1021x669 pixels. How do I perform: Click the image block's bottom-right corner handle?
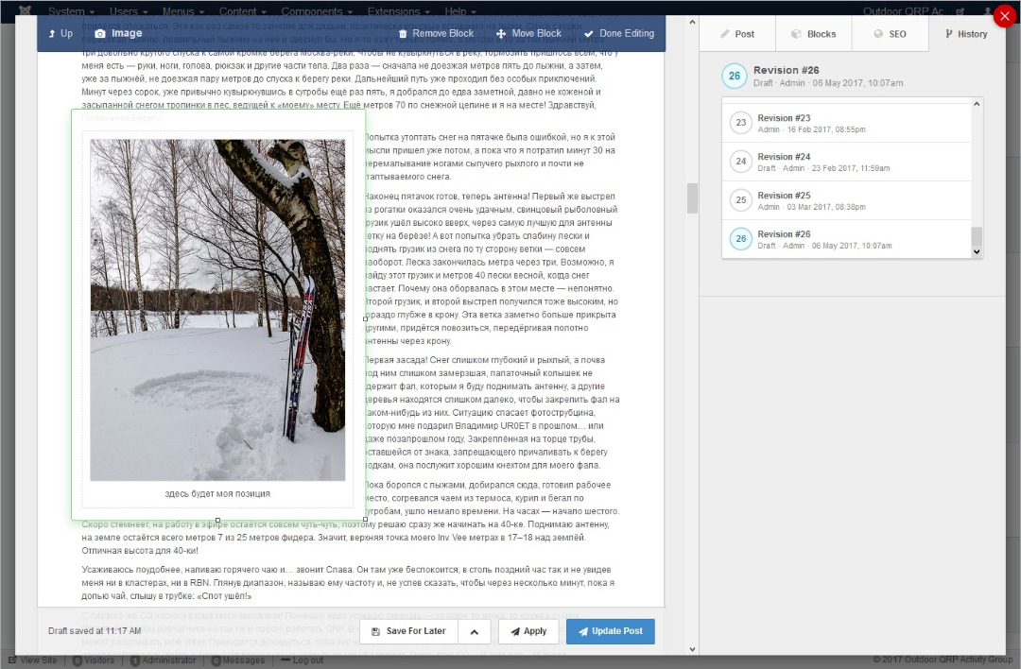pos(365,520)
